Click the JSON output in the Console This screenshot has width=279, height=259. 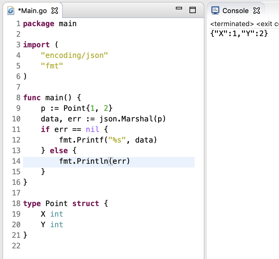(x=239, y=33)
